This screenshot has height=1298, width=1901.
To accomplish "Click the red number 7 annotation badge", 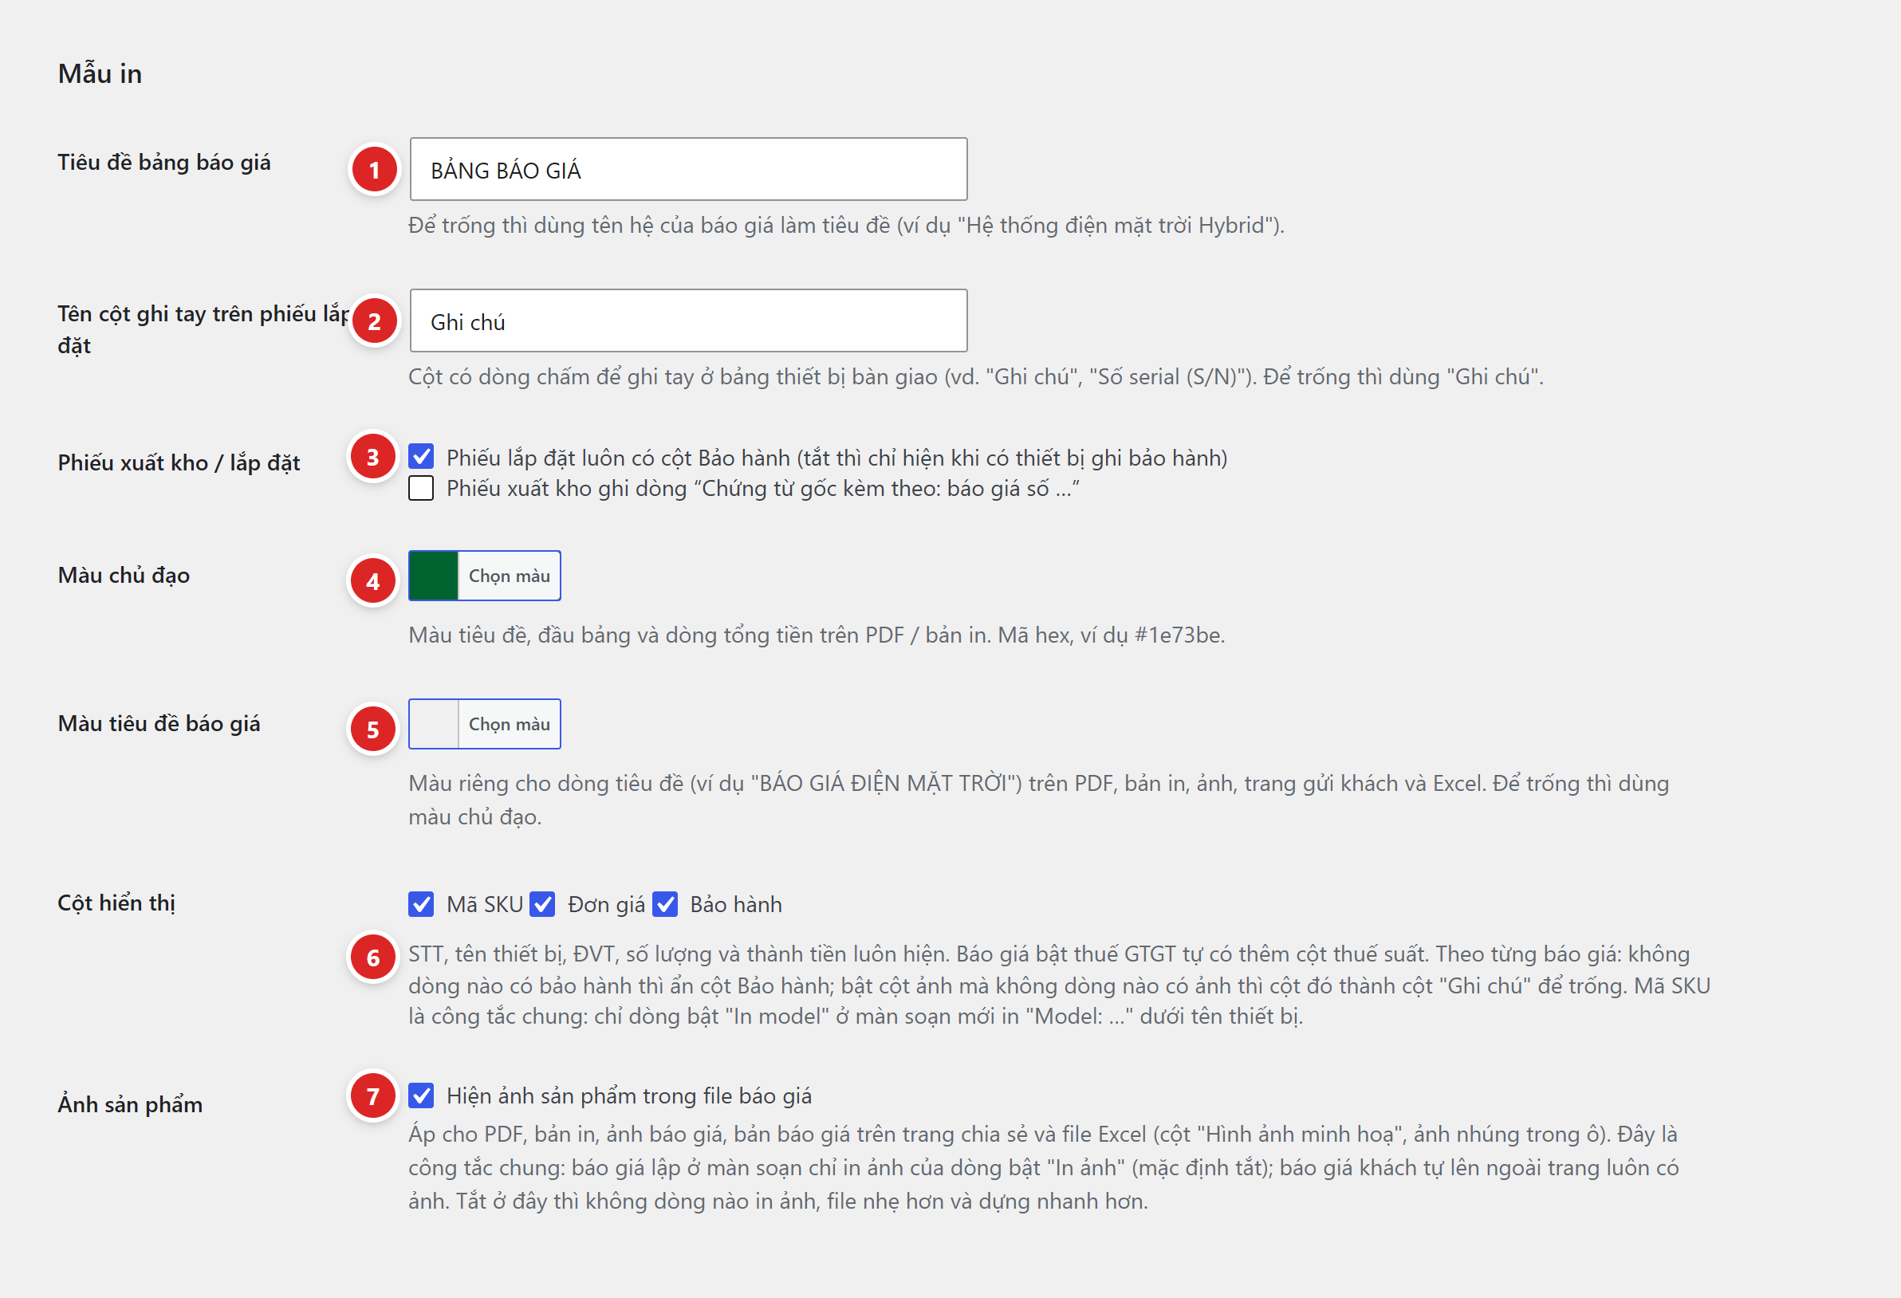I will tap(373, 1095).
